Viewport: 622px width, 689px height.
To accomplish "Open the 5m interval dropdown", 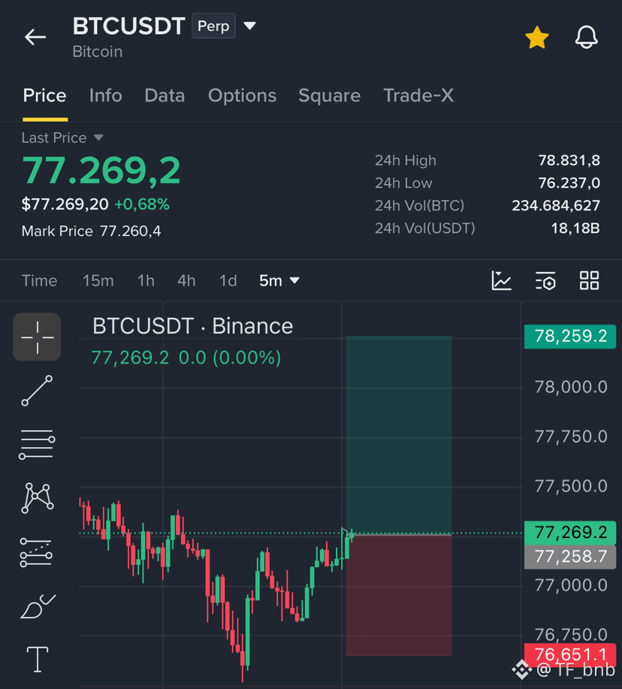I will tap(279, 280).
